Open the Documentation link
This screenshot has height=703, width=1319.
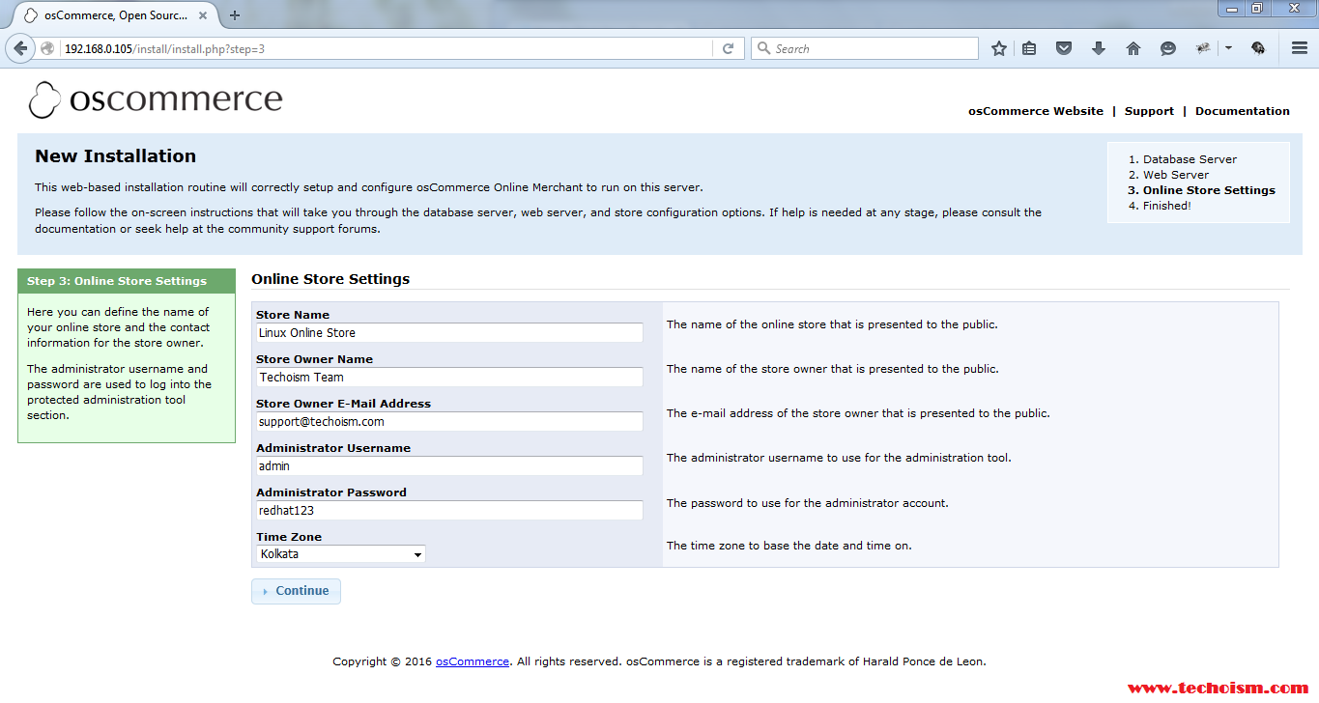1243,111
